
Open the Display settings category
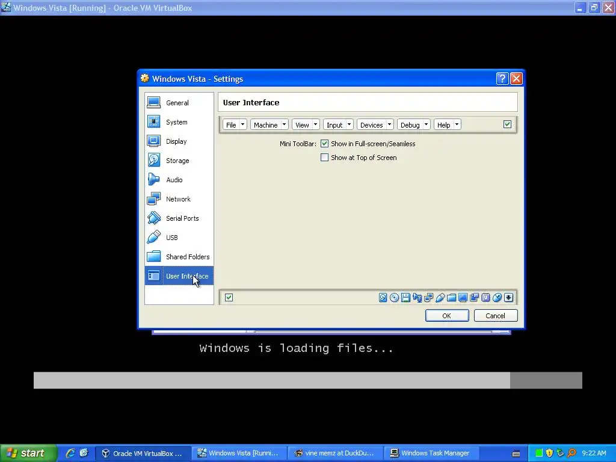coord(179,141)
